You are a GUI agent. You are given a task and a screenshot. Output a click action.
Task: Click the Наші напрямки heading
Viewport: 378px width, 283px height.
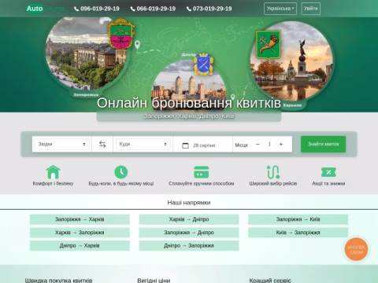tap(189, 203)
